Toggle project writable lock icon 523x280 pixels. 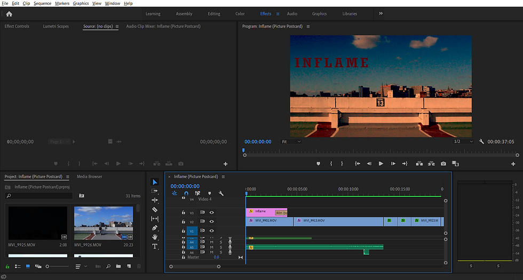(x=7, y=266)
